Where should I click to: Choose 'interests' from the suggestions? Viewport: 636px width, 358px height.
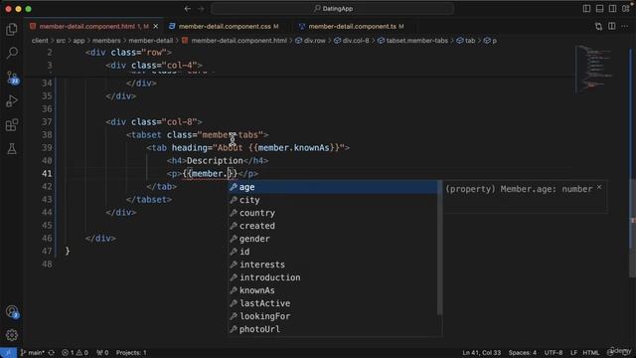click(333, 265)
